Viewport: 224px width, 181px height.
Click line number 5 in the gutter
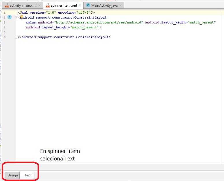point(4,32)
